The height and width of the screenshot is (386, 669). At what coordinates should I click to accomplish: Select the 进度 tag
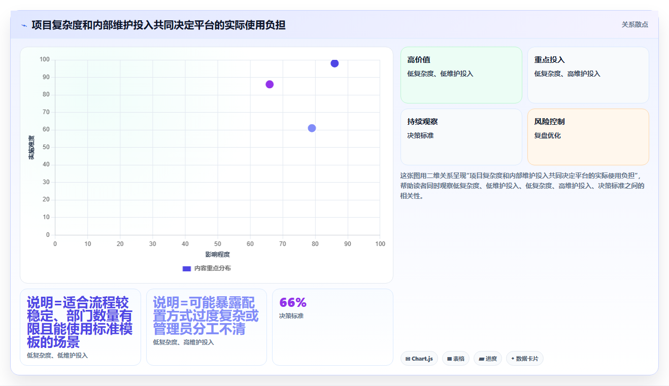(x=487, y=359)
